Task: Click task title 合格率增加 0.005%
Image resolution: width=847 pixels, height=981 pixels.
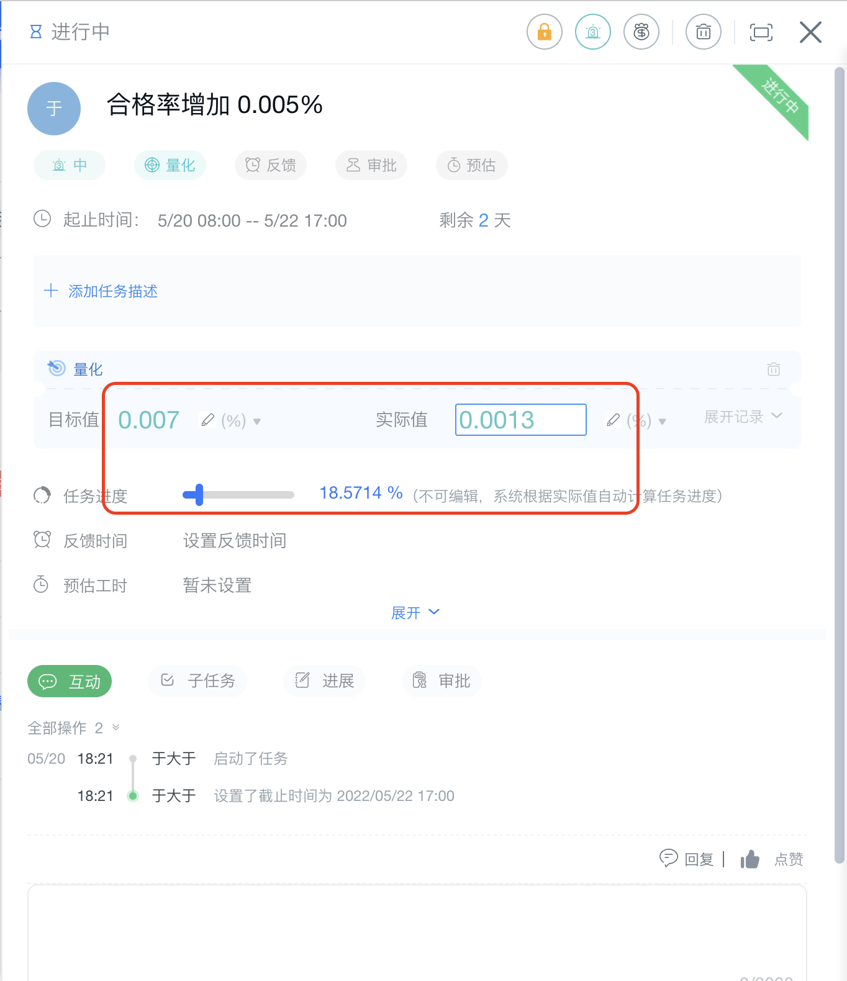Action: (215, 105)
